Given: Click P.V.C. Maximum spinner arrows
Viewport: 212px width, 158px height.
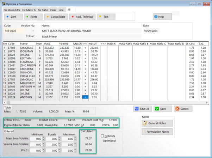Looking at the screenshot, I should [75, 151].
